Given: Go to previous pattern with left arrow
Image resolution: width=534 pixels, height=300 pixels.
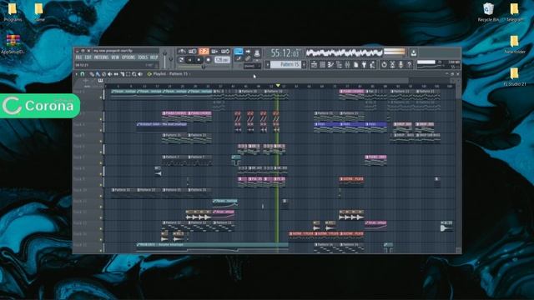Looking at the screenshot, I should 268,65.
